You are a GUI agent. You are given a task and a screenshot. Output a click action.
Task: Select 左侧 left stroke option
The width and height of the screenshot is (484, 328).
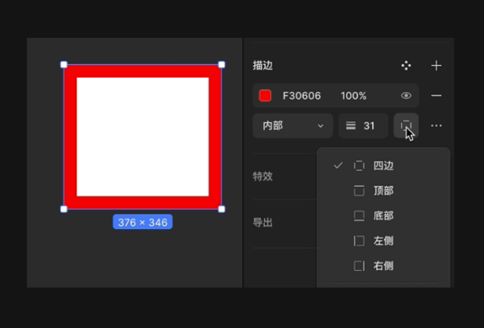click(383, 240)
